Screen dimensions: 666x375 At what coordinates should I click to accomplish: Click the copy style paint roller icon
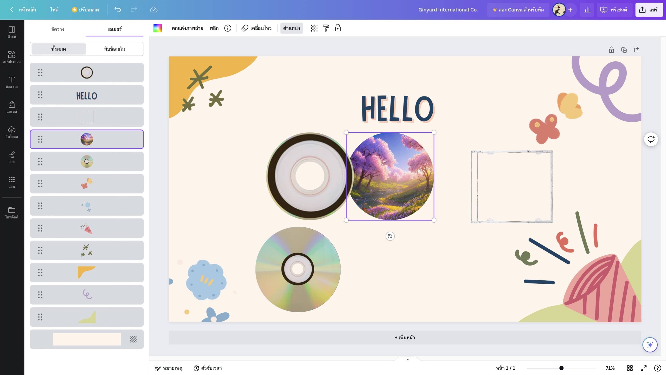pos(326,28)
